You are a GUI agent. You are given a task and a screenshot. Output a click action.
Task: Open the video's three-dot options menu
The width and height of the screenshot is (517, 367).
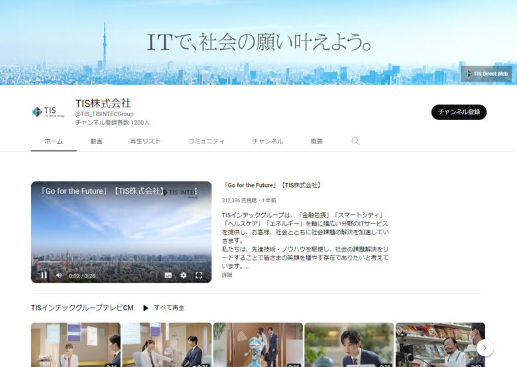pos(196,191)
